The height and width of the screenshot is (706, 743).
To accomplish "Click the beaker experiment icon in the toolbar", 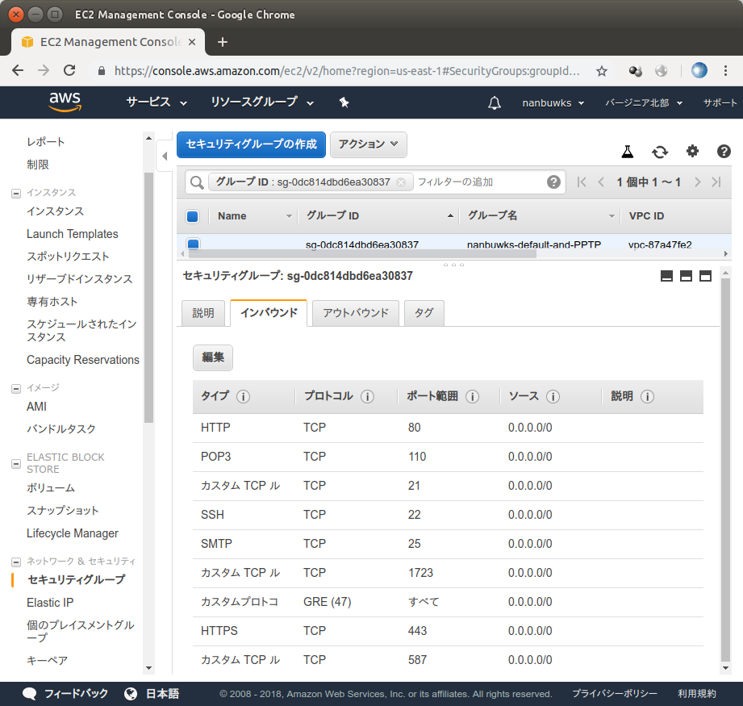I will coord(627,152).
